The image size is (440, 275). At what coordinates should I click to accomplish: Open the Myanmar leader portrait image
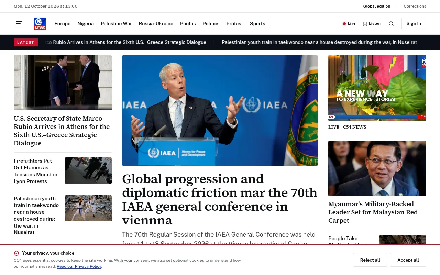pos(377,168)
